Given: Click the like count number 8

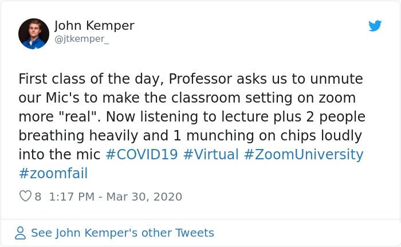Looking at the screenshot, I should point(38,197).
